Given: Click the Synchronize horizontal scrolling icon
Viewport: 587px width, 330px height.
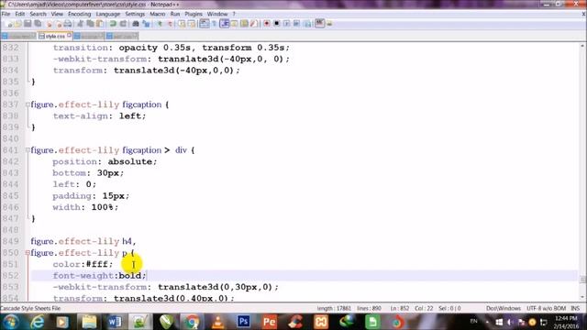Looking at the screenshot, I should [x=192, y=24].
